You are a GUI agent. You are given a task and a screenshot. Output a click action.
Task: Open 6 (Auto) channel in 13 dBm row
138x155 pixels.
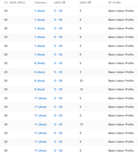[x=40, y=89]
